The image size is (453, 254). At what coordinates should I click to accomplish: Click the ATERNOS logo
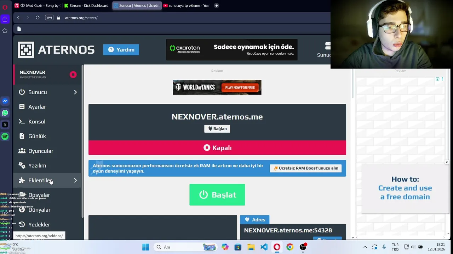(56, 50)
